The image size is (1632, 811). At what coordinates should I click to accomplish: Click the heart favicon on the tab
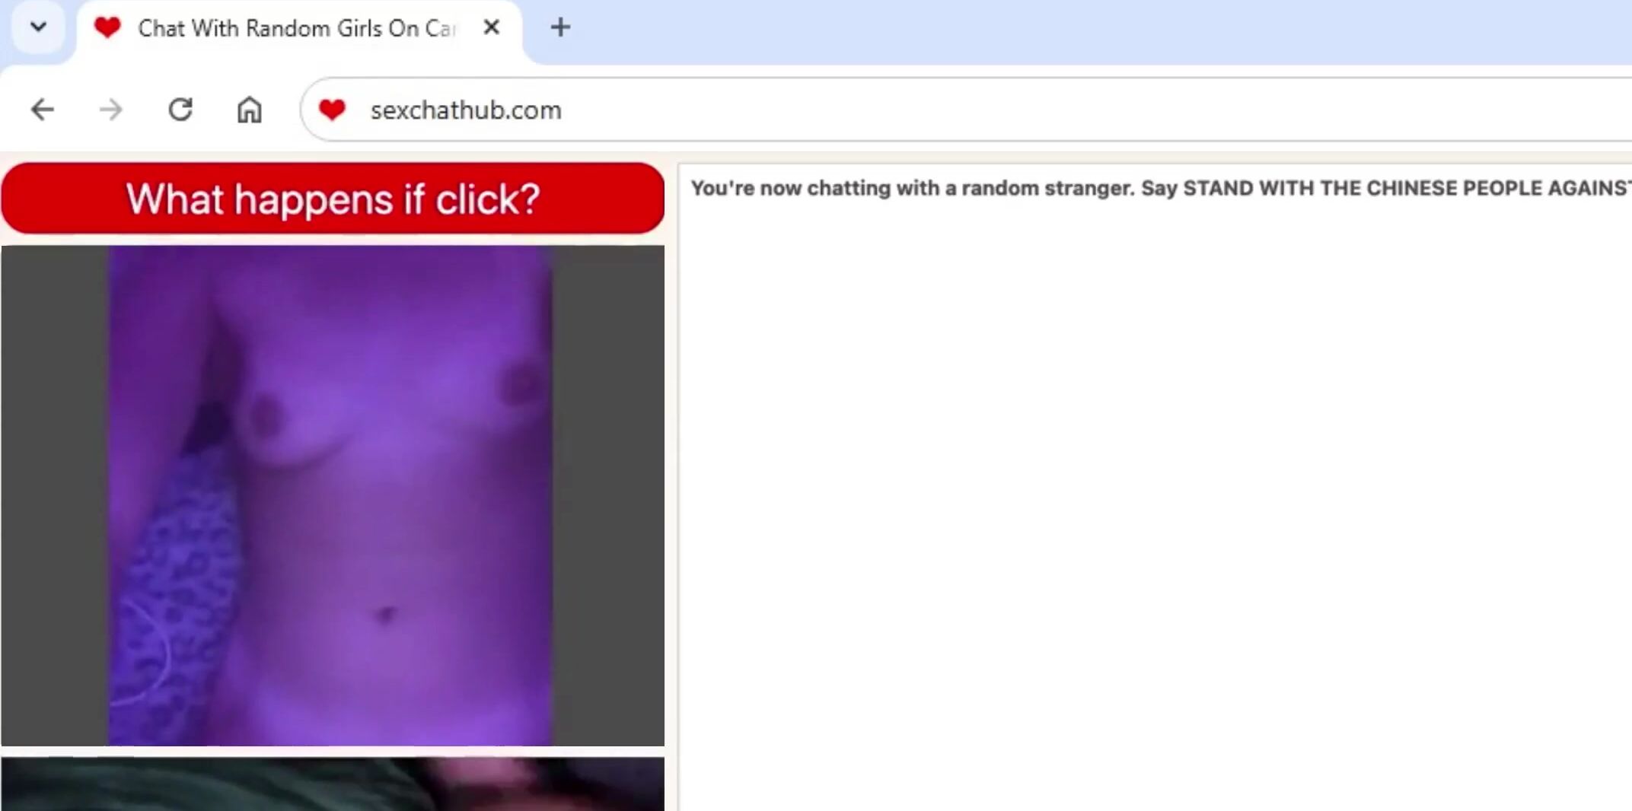(x=107, y=28)
